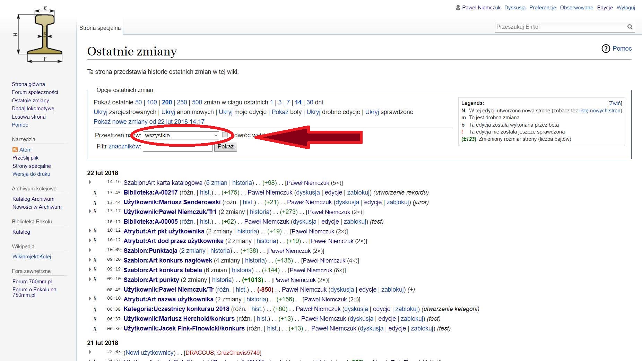Open Dodaj lokomotywę sidebar link

tap(33, 109)
